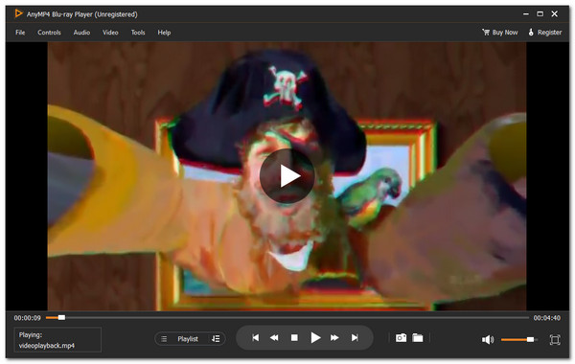Click the playlist list icon
The width and height of the screenshot is (575, 364).
click(x=164, y=339)
